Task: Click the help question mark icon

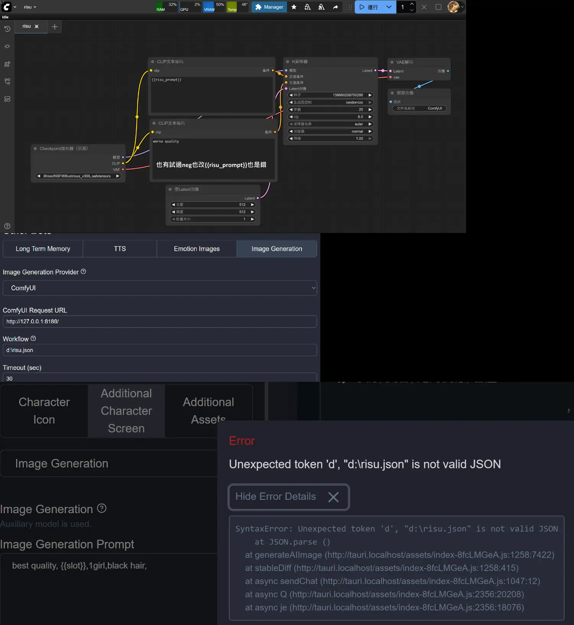Action: 7,226
